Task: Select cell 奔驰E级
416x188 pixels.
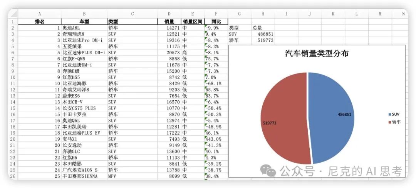Action: tap(84, 71)
